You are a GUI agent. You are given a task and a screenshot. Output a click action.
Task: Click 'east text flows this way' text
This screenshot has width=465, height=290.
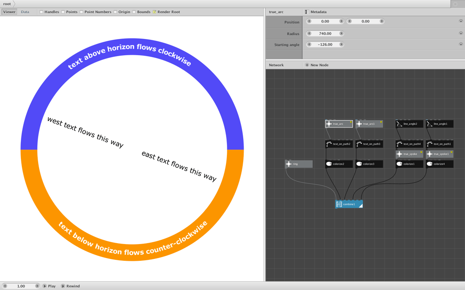179,166
